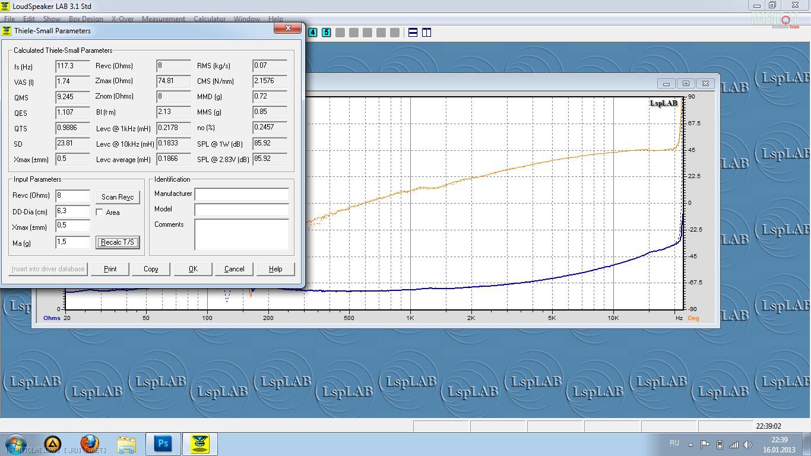Open the Window menu
The width and height of the screenshot is (811, 456).
pyautogui.click(x=247, y=19)
